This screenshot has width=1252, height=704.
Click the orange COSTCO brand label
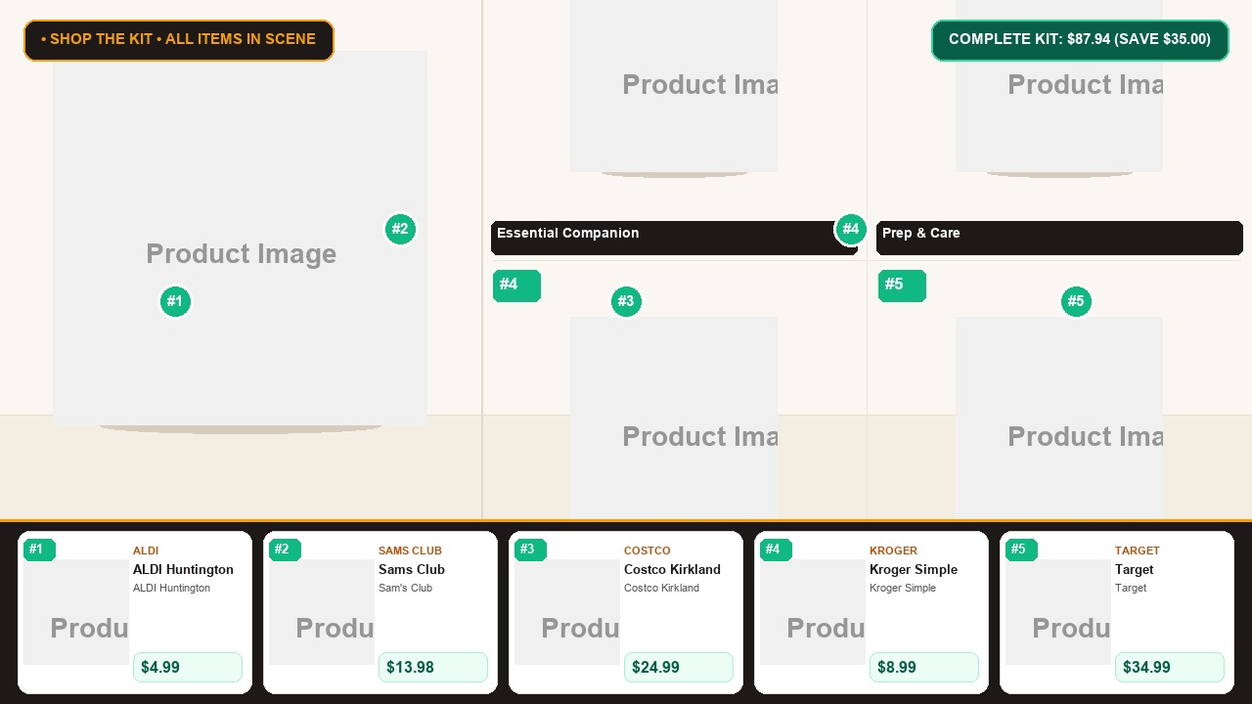pyautogui.click(x=648, y=550)
